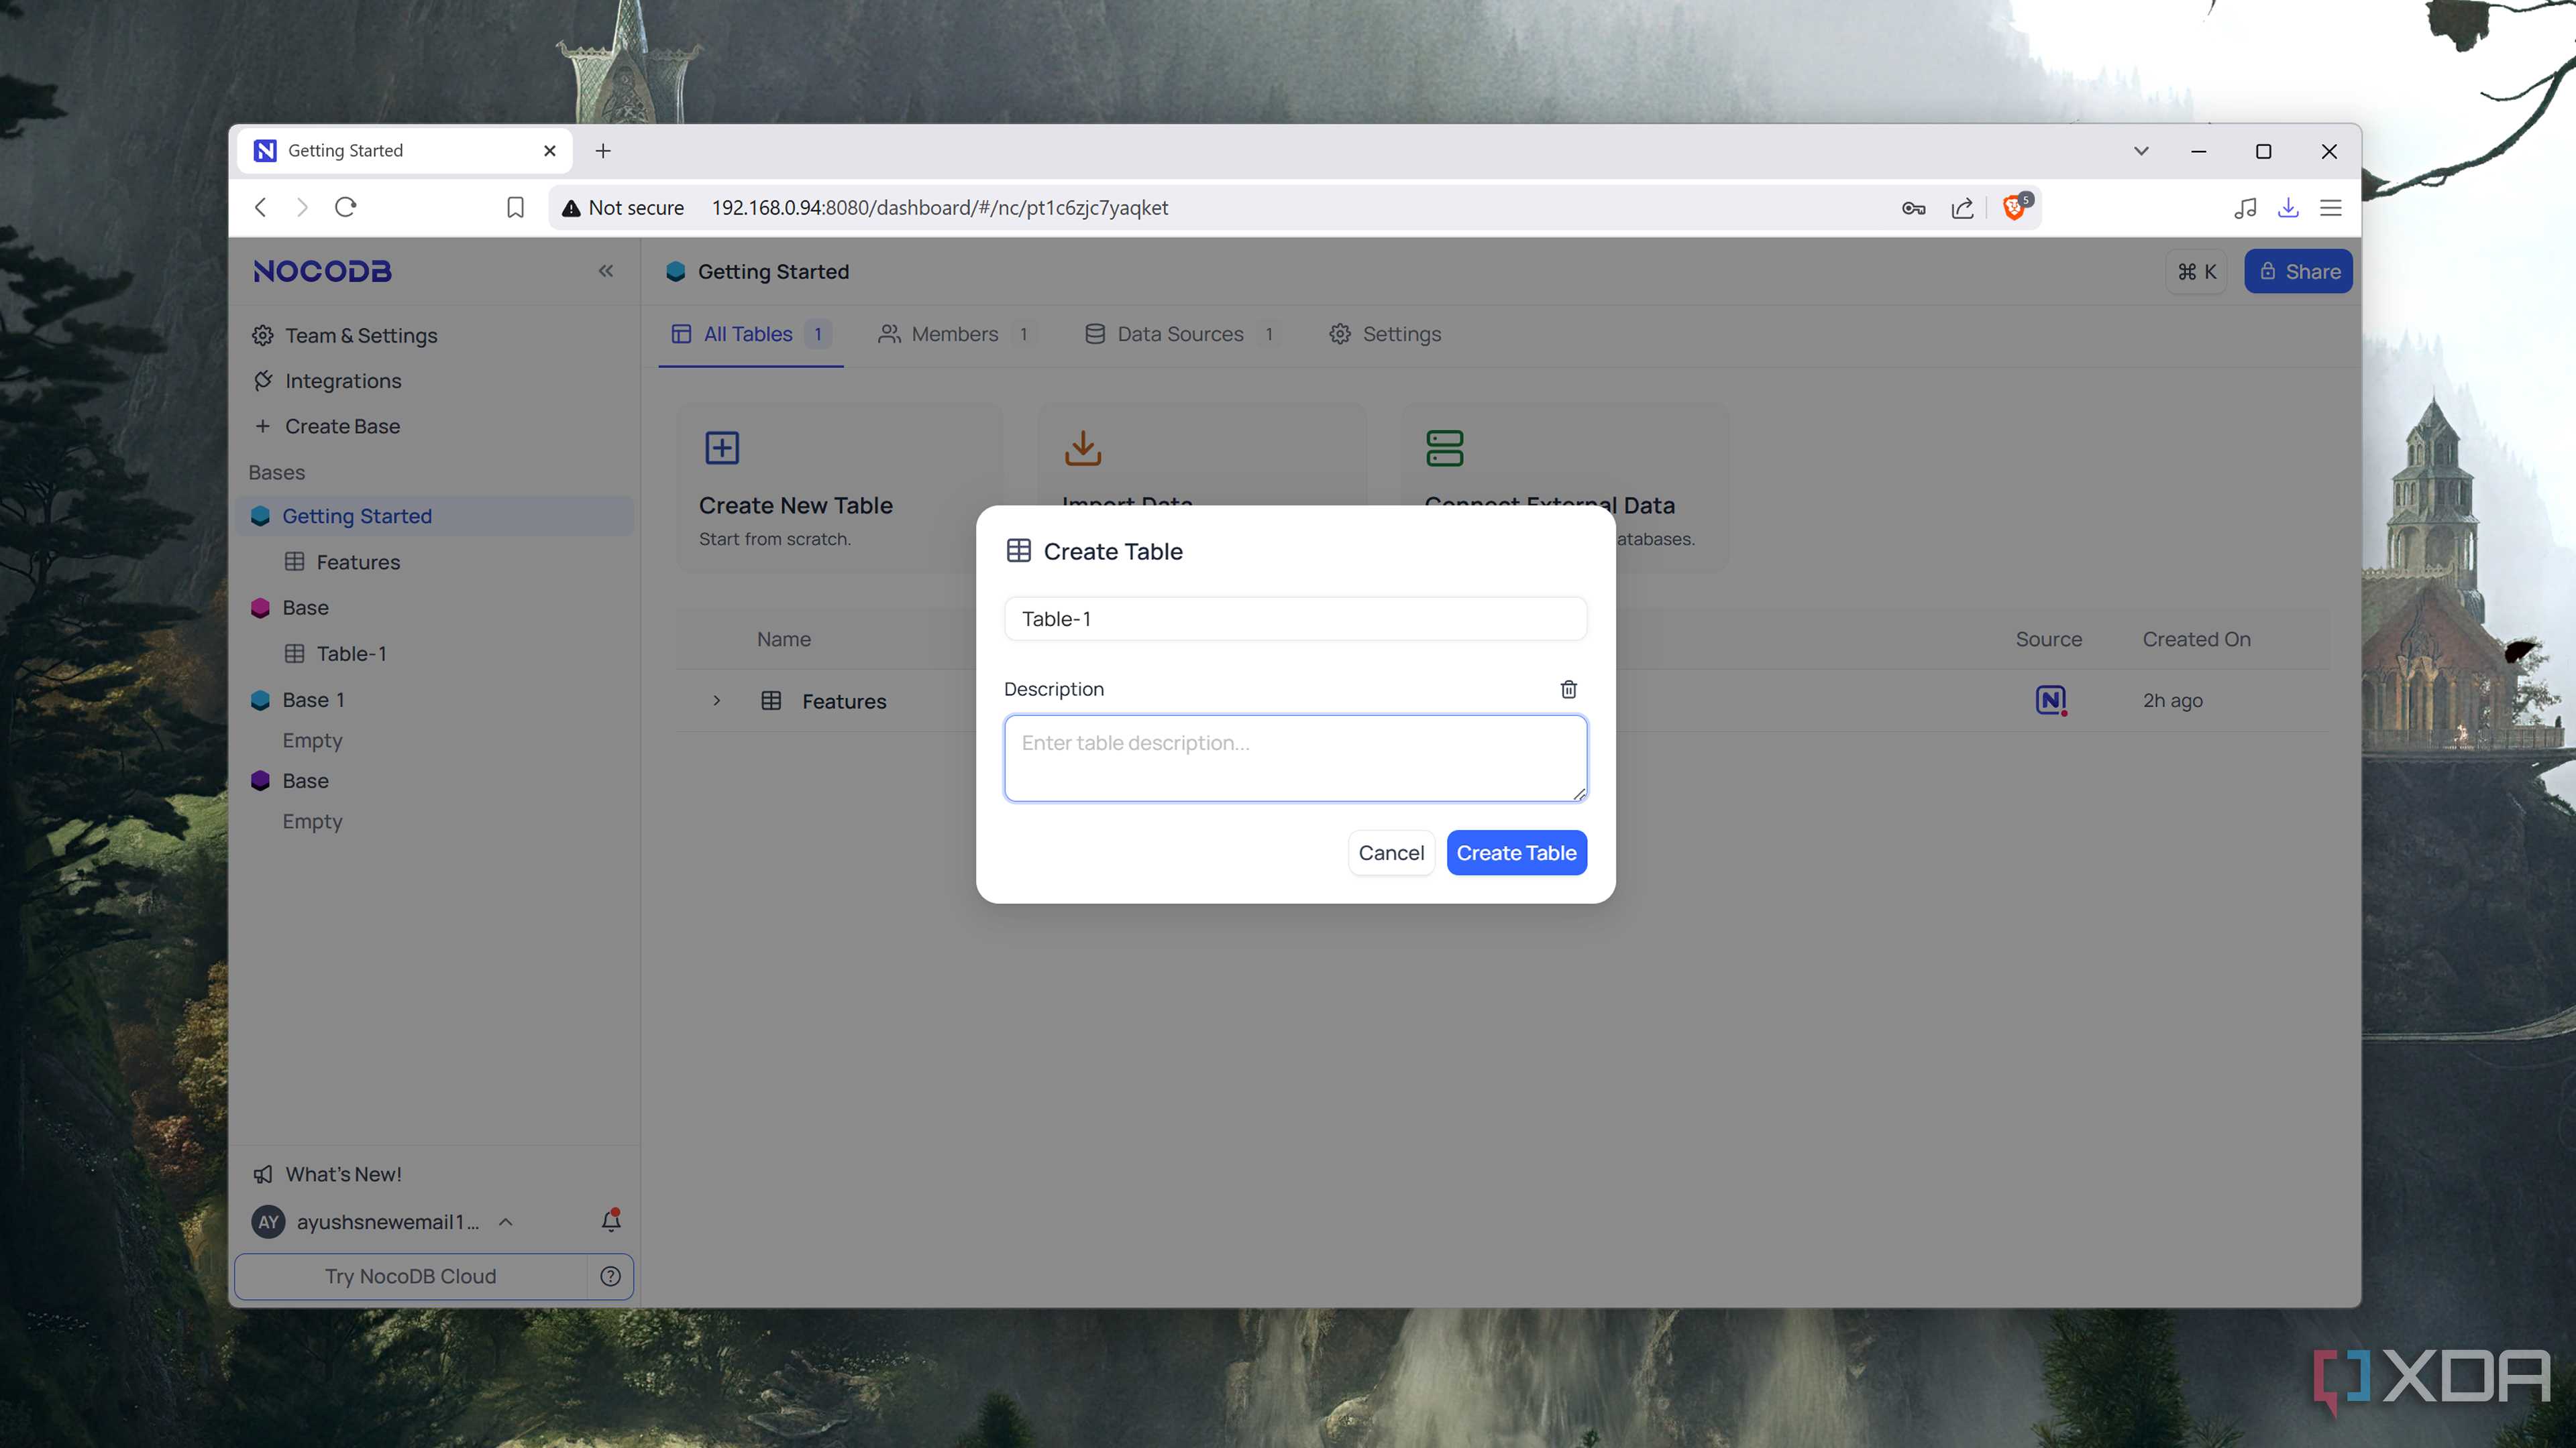Click the password key icon in address bar
Viewport: 2576px width, 1448px height.
pos(1913,208)
